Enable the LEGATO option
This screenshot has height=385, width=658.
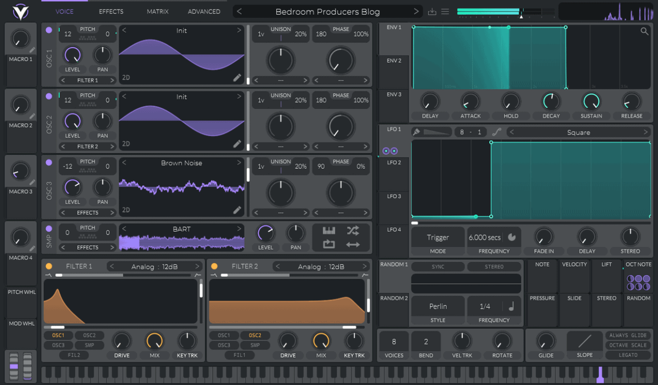coord(628,355)
